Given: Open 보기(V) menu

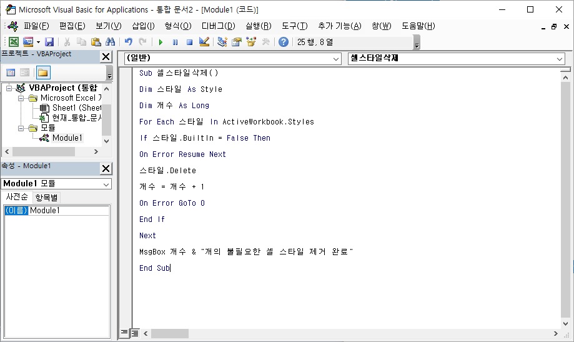Looking at the screenshot, I should point(108,26).
